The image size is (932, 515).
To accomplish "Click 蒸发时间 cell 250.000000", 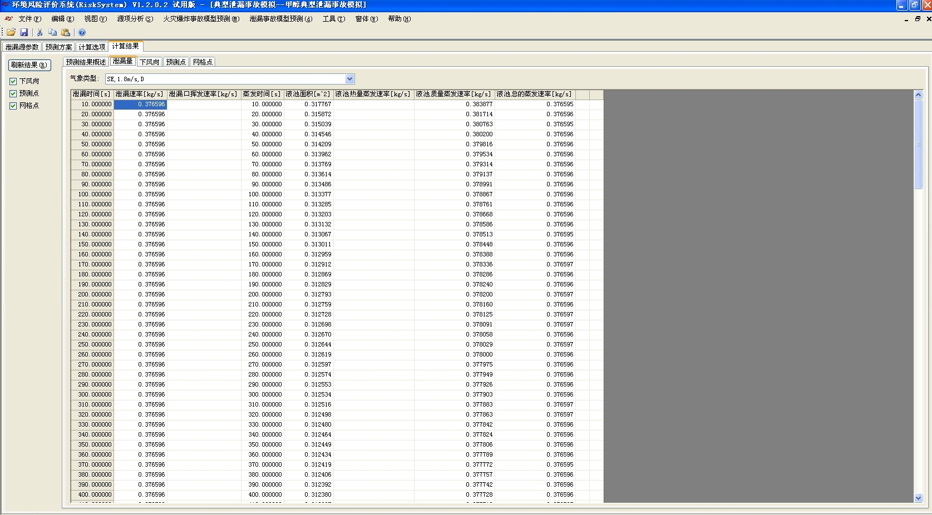I will [x=263, y=345].
